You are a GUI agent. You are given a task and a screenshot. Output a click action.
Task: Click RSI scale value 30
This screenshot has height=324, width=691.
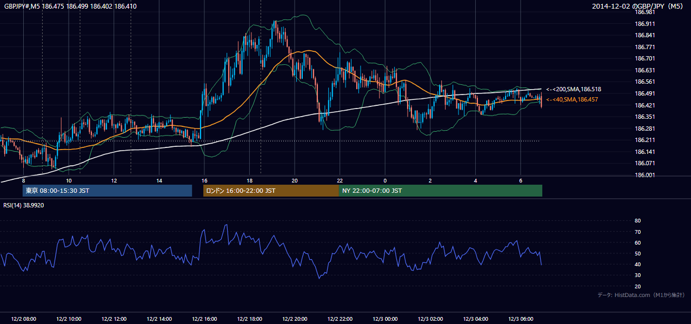pyautogui.click(x=637, y=275)
